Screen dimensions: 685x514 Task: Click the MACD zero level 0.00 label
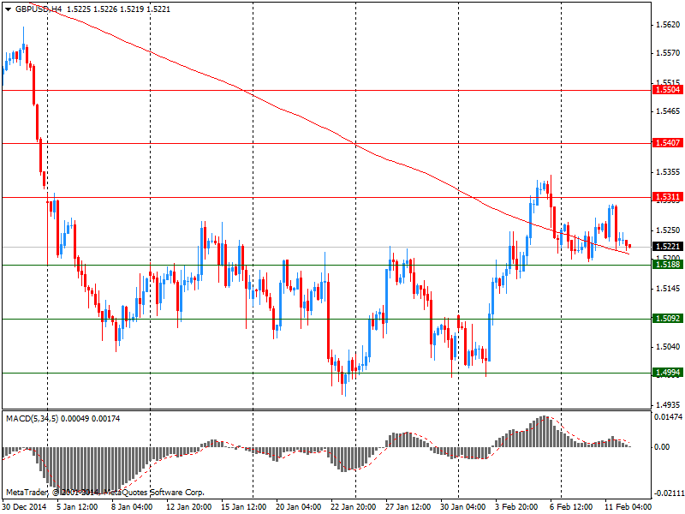[662, 447]
